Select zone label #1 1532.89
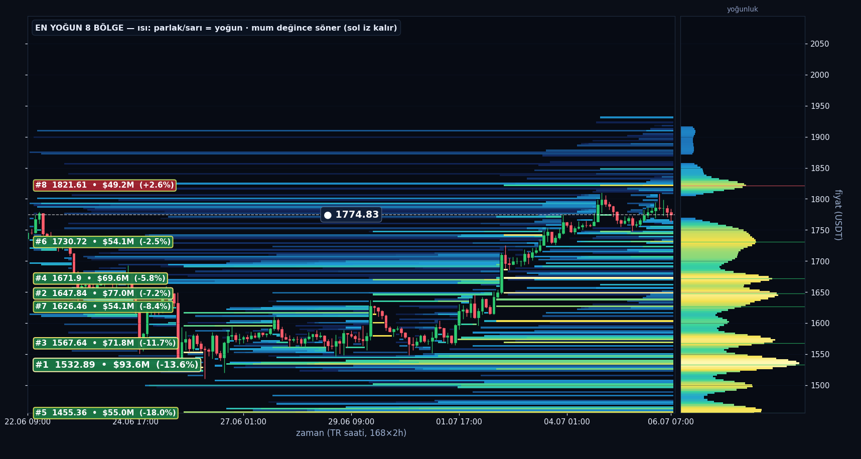Screen dimensions: 861x459 click(117, 365)
